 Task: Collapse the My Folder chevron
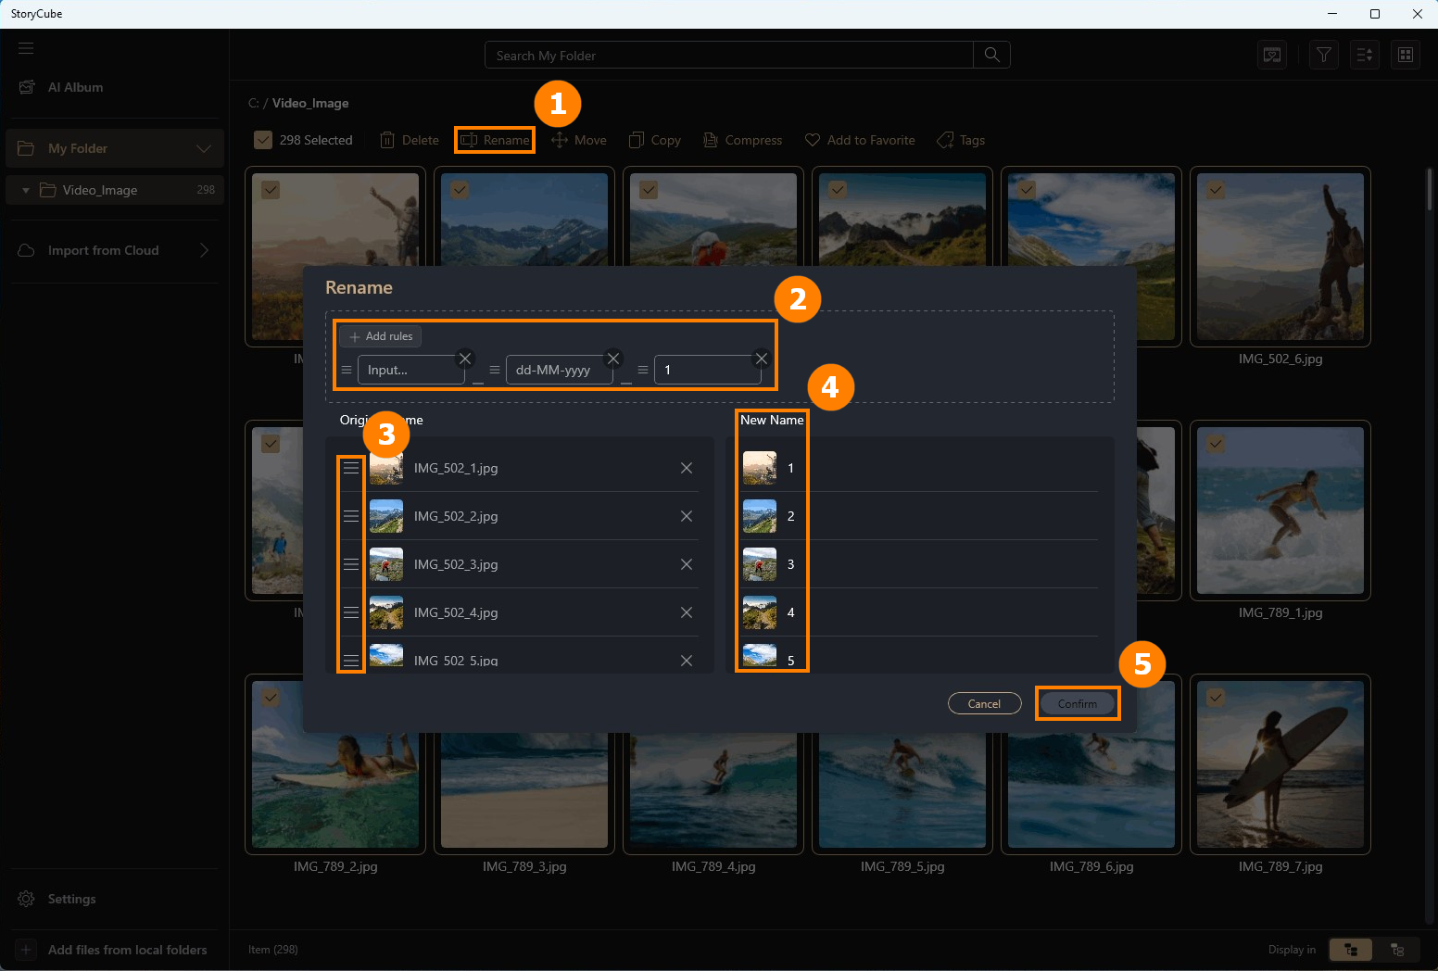tap(204, 148)
